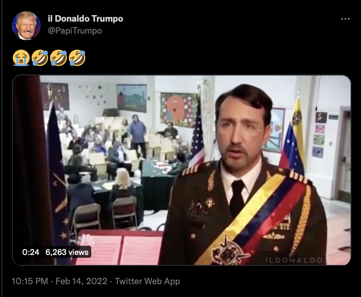Click the 0:24 video duration badge

pos(31,252)
